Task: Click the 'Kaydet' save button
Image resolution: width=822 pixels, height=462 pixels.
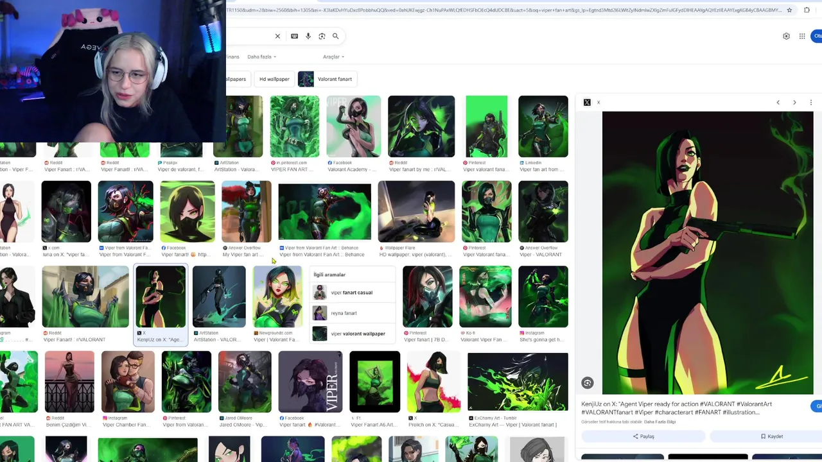Action: tap(771, 436)
